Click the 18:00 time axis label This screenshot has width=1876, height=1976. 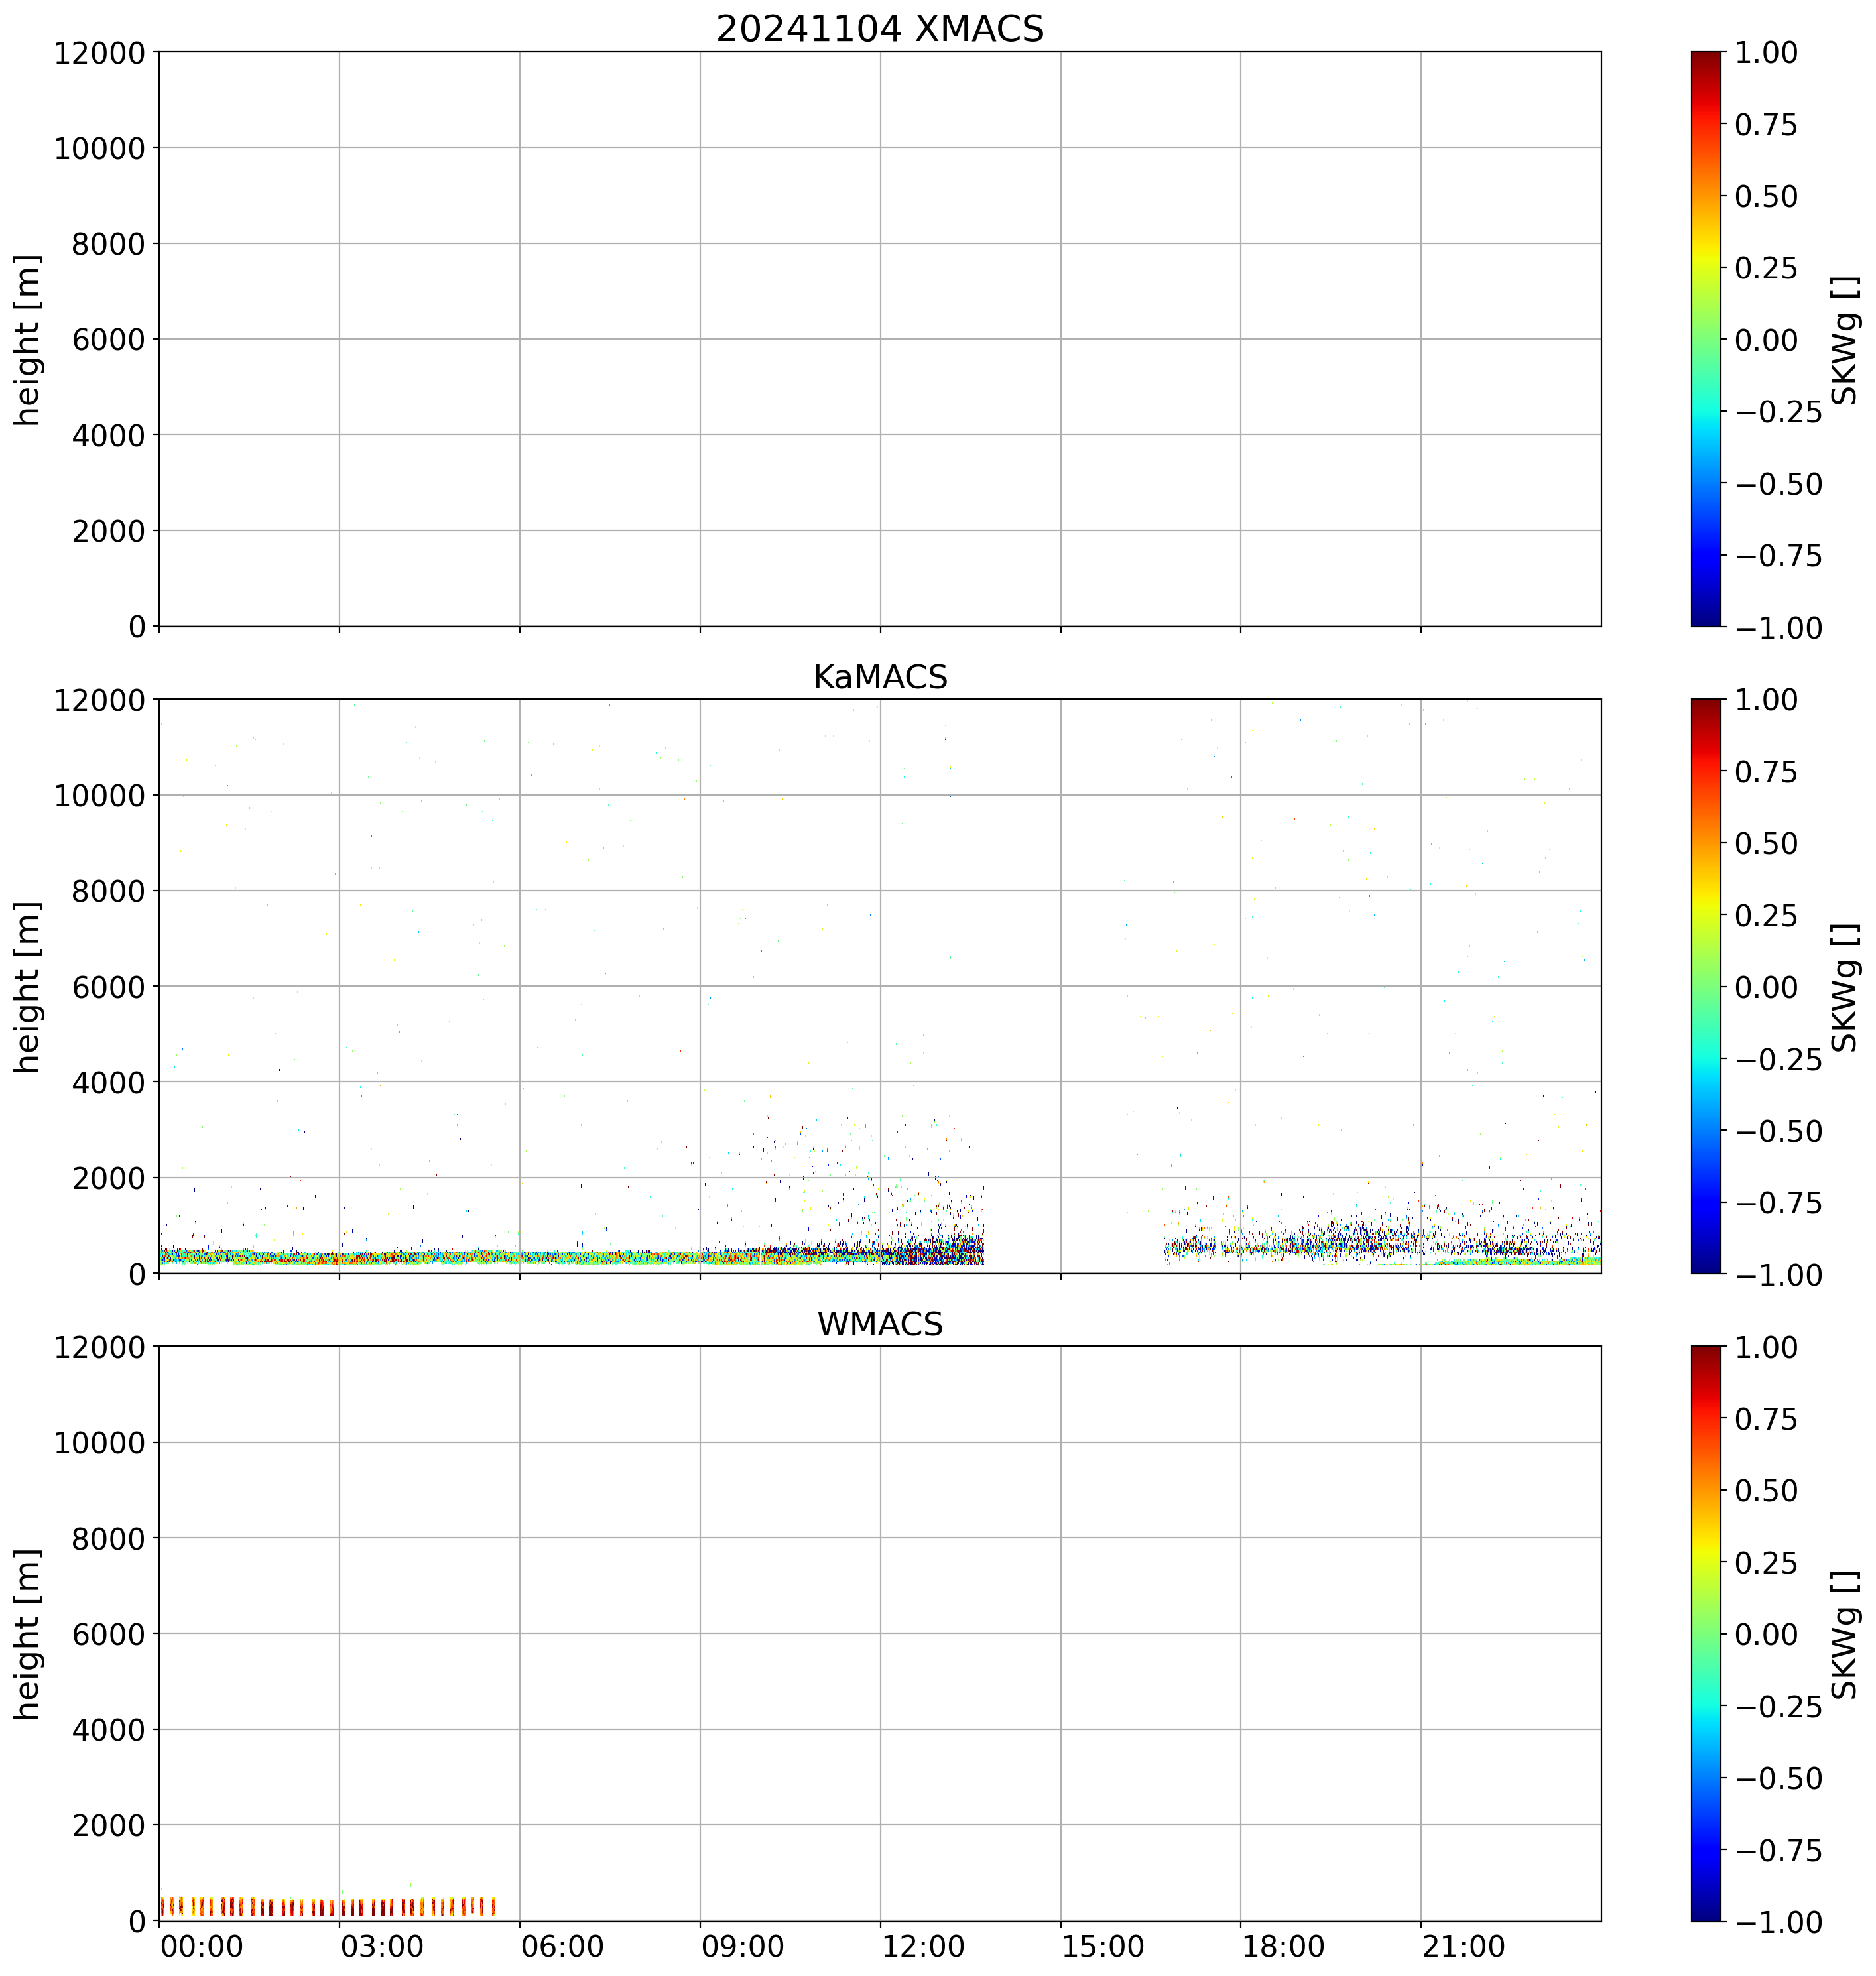click(1283, 1947)
